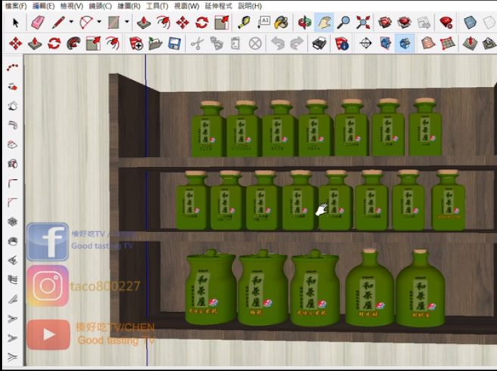Screen dimensions: 497x371
Task: Select the pink Eraser tool
Action: [39, 23]
